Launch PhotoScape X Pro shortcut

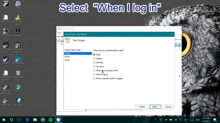6,48
